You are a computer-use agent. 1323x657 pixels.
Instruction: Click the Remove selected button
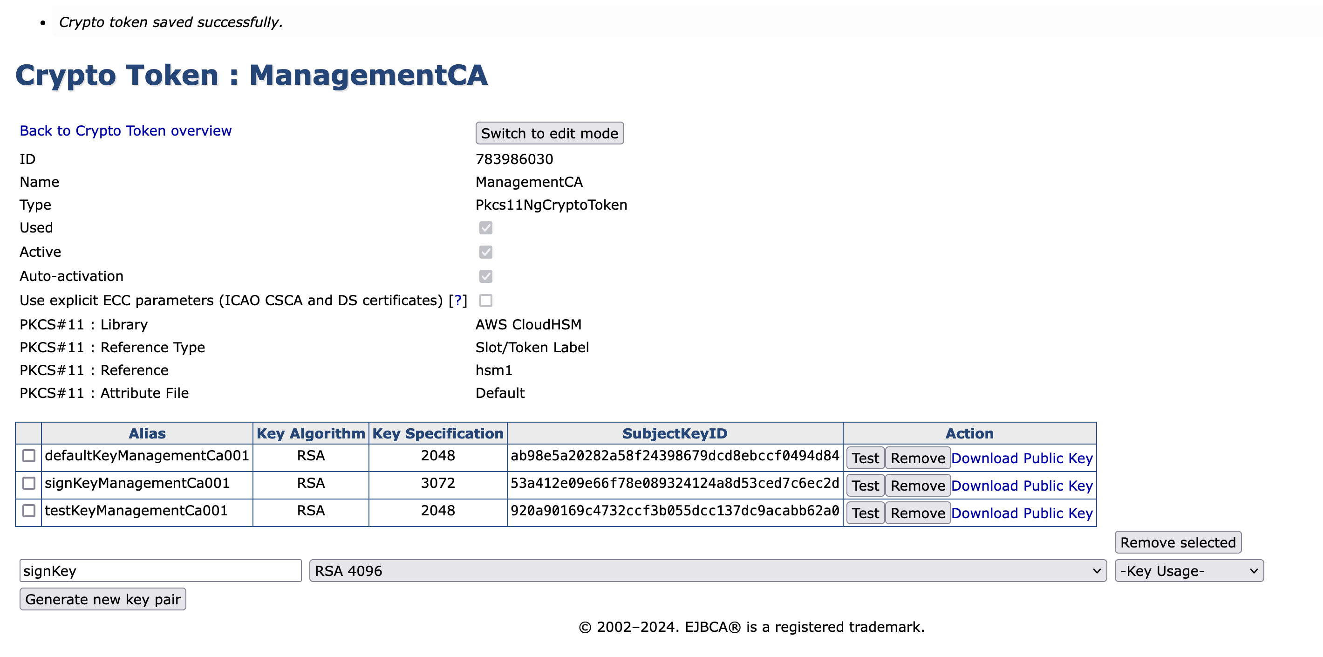[1177, 542]
